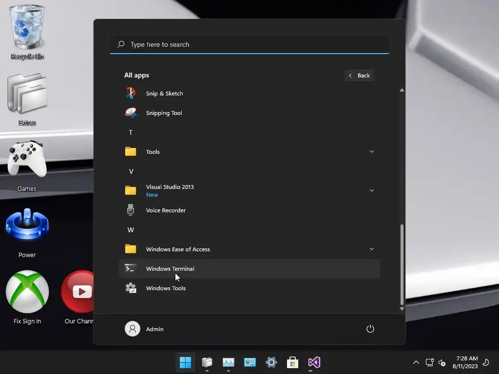The height and width of the screenshot is (374, 499).
Task: Click the Admin user avatar
Action: (133, 329)
